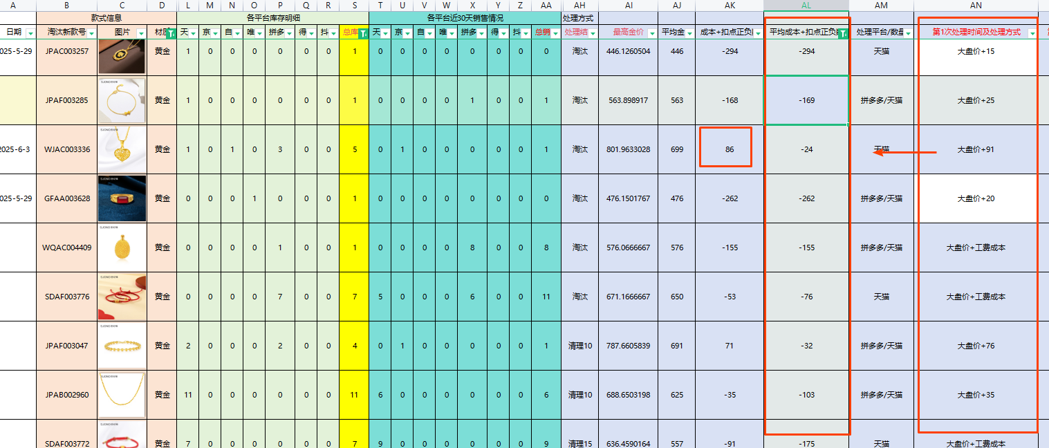Open filter arrow for 第1次处理时间及处理方式
The height and width of the screenshot is (448, 1049).
pyautogui.click(x=1032, y=33)
